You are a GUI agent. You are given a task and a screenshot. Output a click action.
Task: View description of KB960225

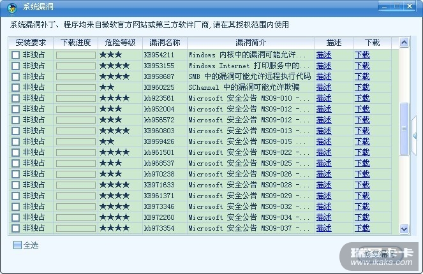[x=323, y=87]
